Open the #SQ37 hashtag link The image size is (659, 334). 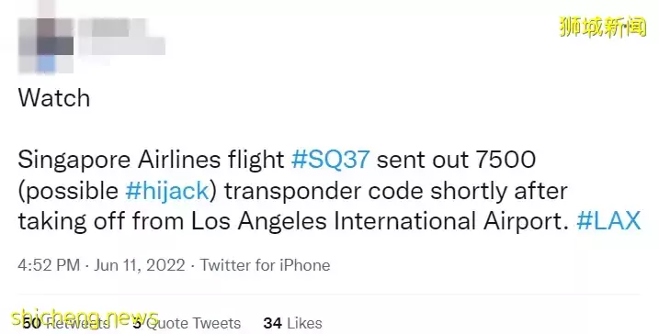coord(330,160)
